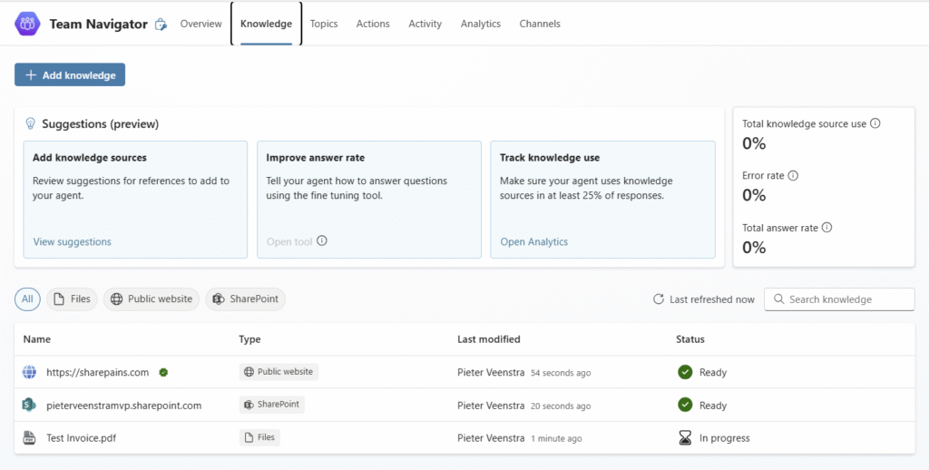Click the Name column header
The width and height of the screenshot is (929, 470).
point(36,339)
